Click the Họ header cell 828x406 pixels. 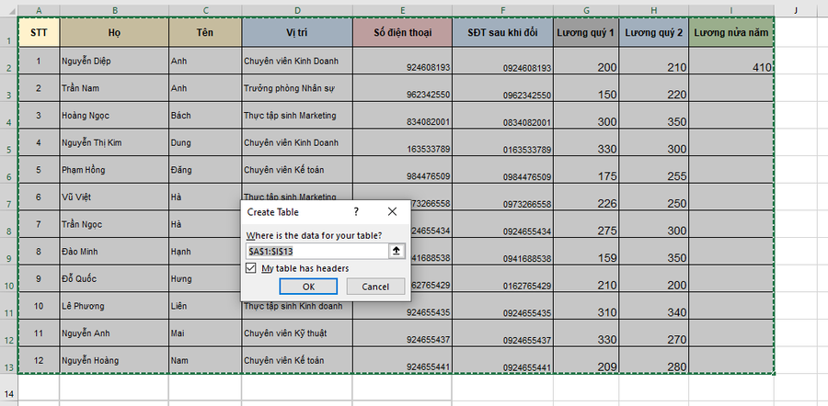[x=115, y=33]
